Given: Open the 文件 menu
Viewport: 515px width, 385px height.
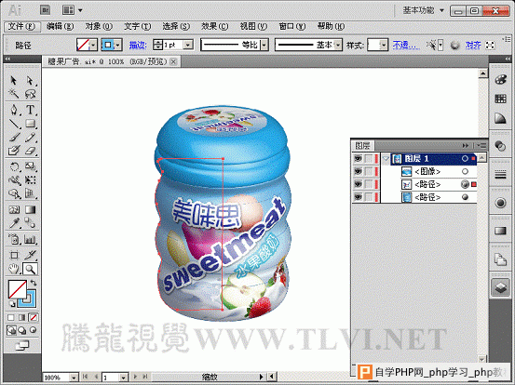Looking at the screenshot, I should (x=21, y=26).
